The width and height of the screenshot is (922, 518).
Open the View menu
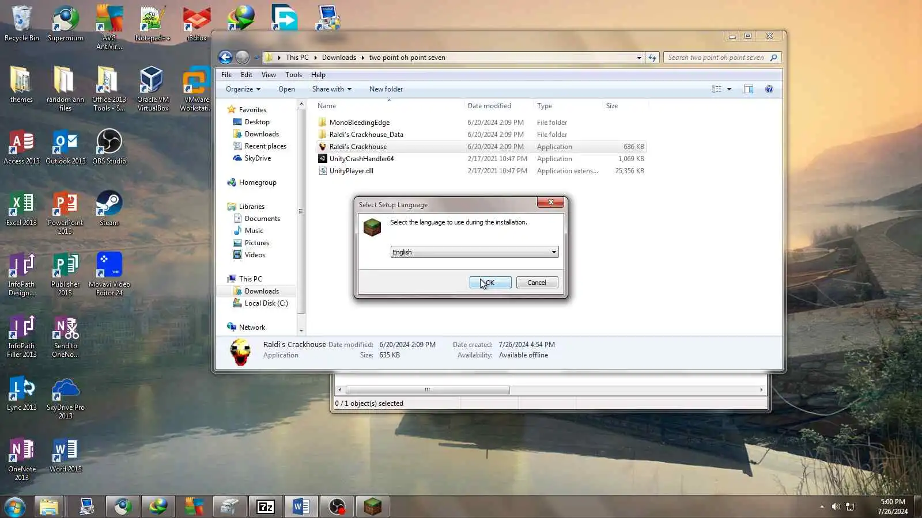pyautogui.click(x=269, y=75)
